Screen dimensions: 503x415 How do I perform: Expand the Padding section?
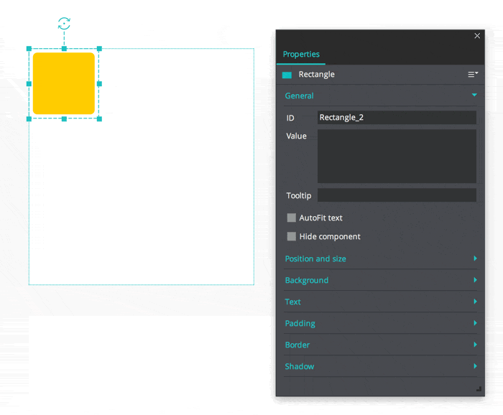click(475, 322)
